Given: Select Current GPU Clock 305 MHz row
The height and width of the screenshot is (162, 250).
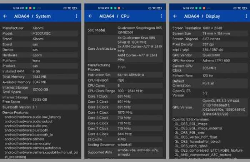Looking at the screenshot, I should pyautogui.click(x=210, y=68).
